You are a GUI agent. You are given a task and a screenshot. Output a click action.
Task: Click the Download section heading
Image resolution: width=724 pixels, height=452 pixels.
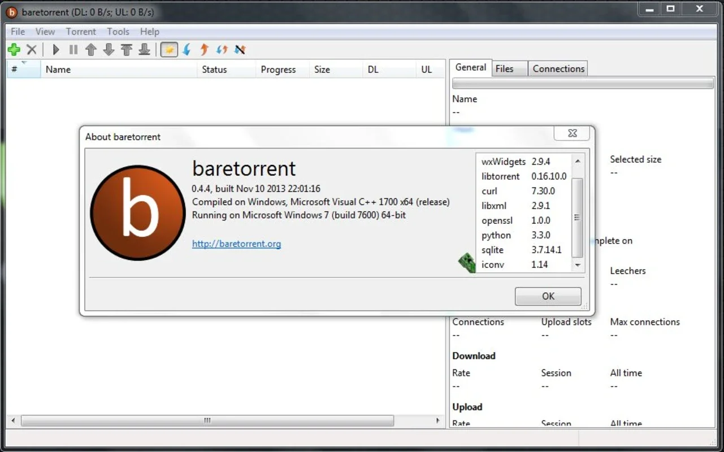click(474, 356)
